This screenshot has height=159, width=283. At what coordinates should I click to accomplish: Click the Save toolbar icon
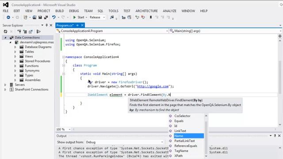[x=40, y=17]
